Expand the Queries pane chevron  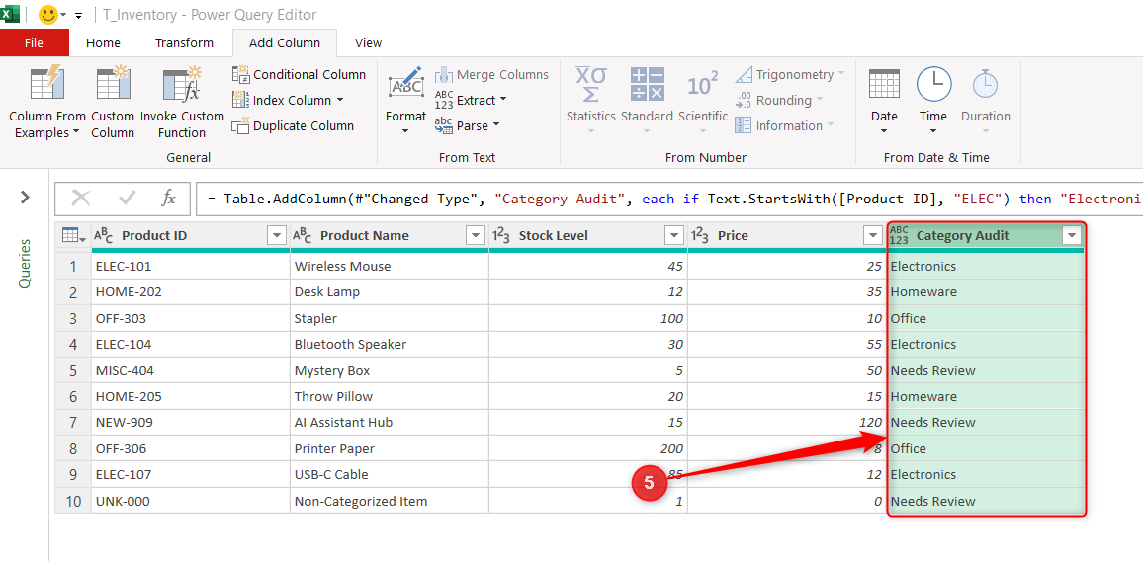[25, 197]
